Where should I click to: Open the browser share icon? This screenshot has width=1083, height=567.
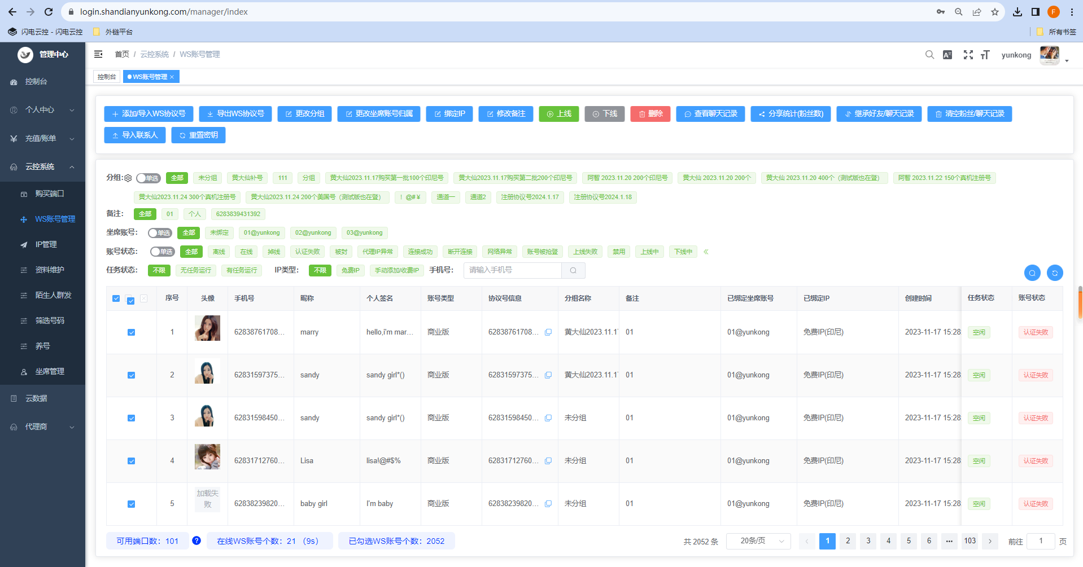click(977, 12)
